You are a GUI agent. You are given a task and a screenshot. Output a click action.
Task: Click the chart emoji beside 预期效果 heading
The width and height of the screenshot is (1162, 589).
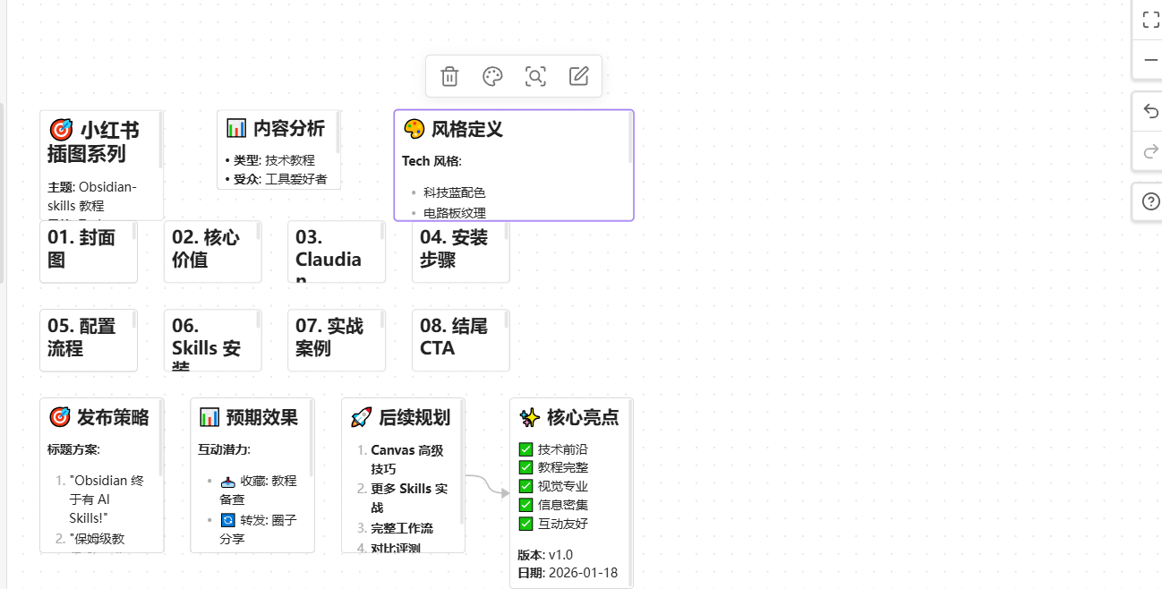click(x=209, y=417)
